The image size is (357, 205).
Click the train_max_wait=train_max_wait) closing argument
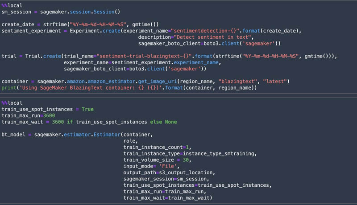coord(168,198)
